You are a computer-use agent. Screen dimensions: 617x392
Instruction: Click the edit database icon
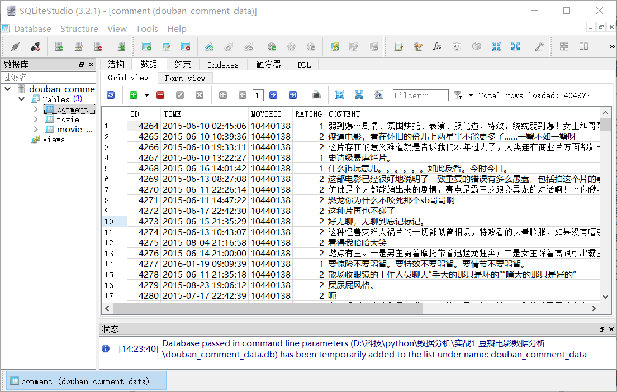pos(79,46)
